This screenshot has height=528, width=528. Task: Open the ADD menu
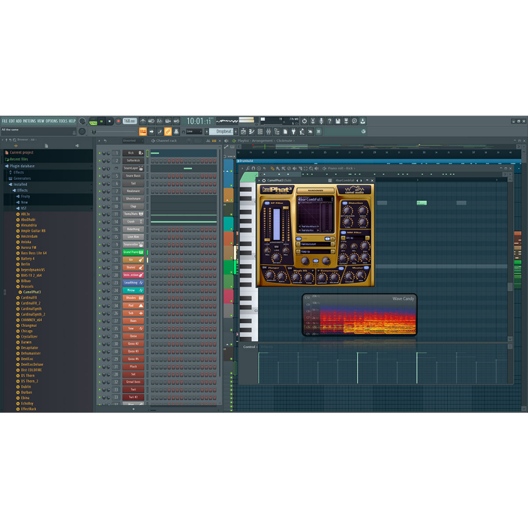(x=19, y=121)
